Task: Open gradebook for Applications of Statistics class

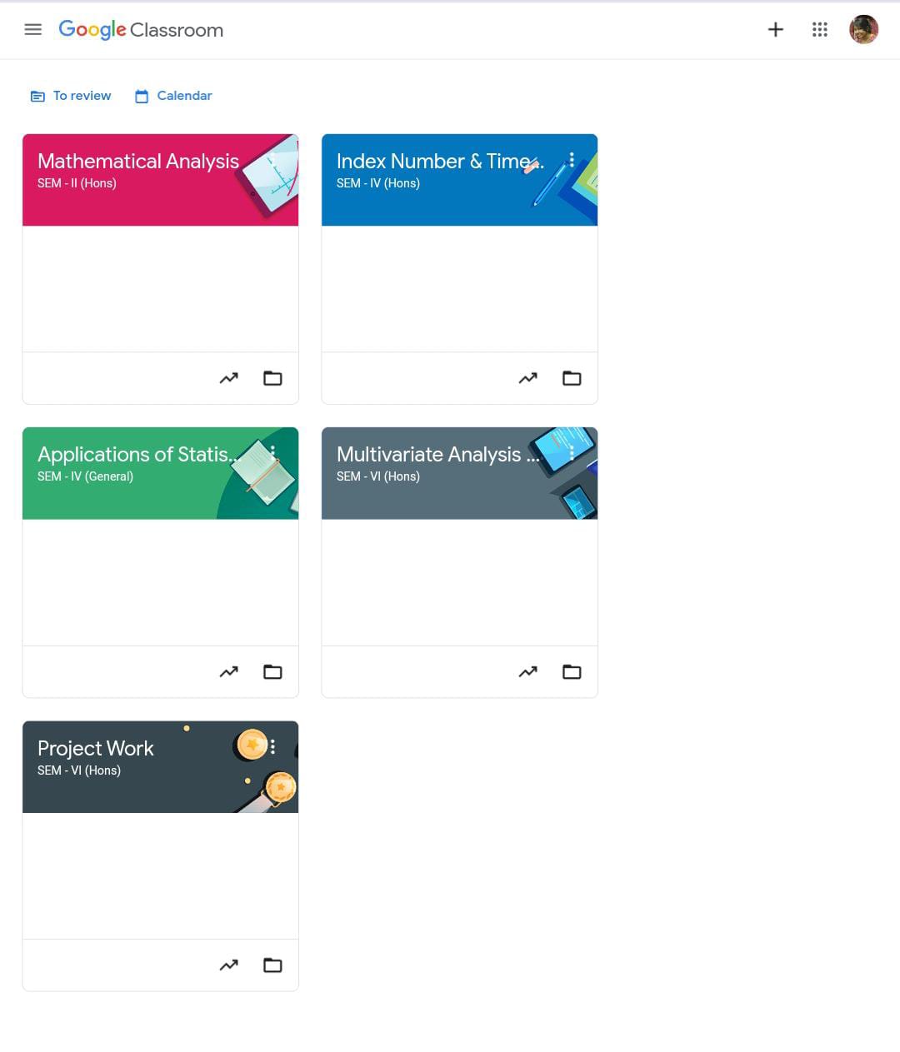Action: point(228,671)
